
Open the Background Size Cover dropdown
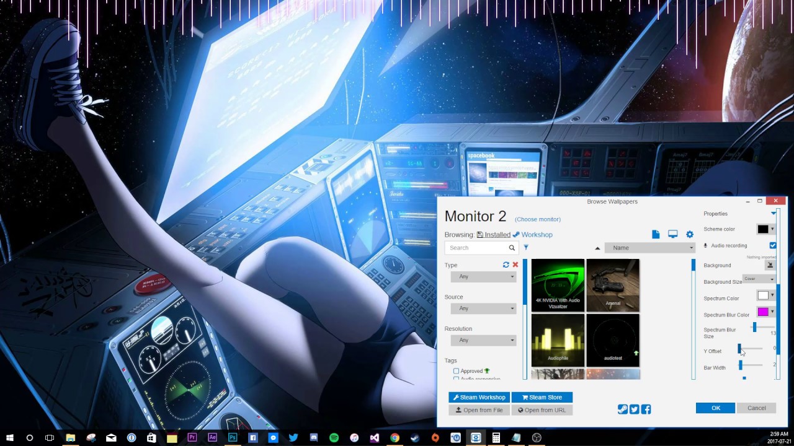759,279
